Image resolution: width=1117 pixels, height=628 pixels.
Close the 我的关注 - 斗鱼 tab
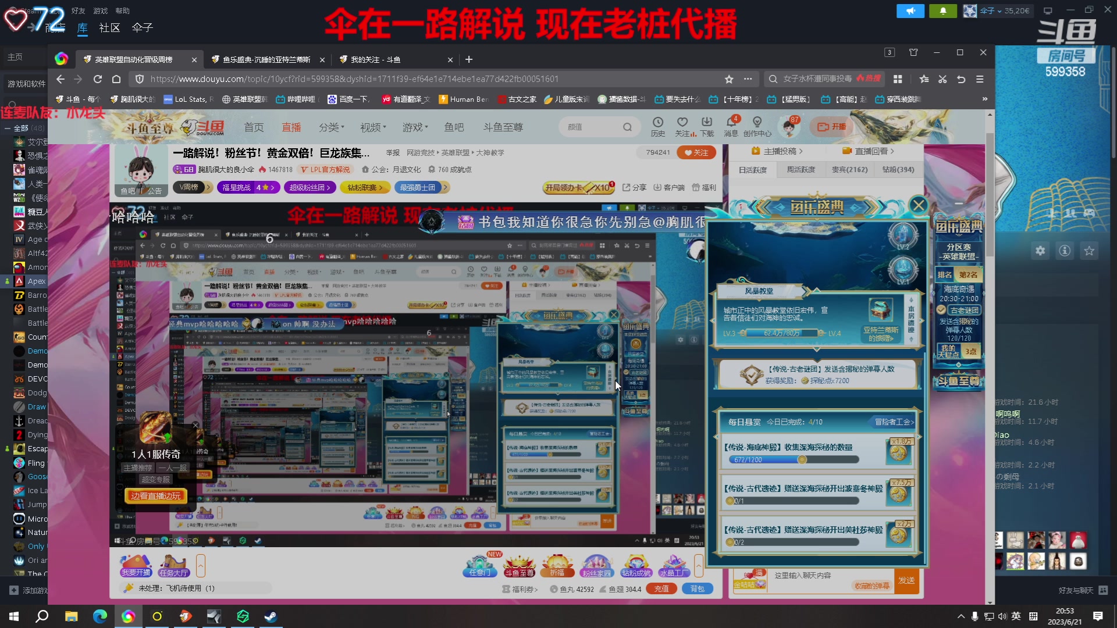coord(450,60)
